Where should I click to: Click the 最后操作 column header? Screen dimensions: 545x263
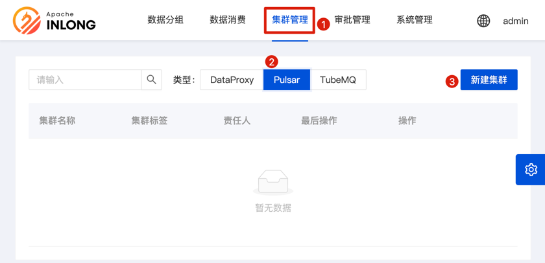[319, 120]
